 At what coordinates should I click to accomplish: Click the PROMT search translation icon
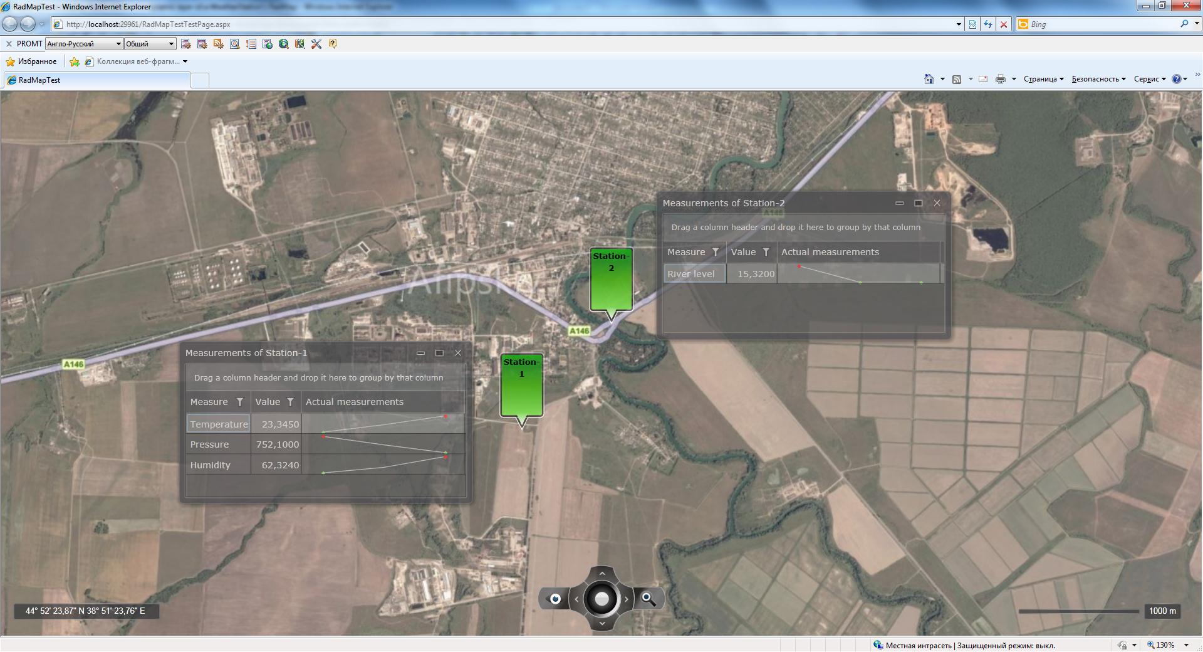234,44
